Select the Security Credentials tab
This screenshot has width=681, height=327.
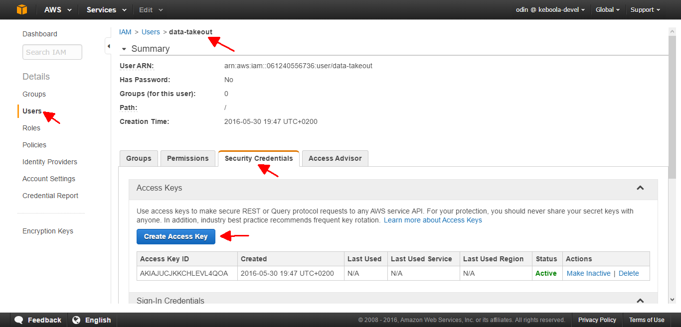pos(259,158)
